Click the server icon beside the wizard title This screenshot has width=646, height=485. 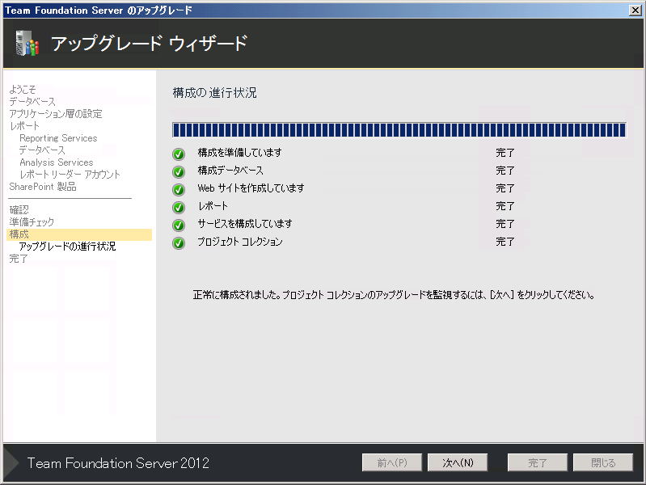click(27, 44)
